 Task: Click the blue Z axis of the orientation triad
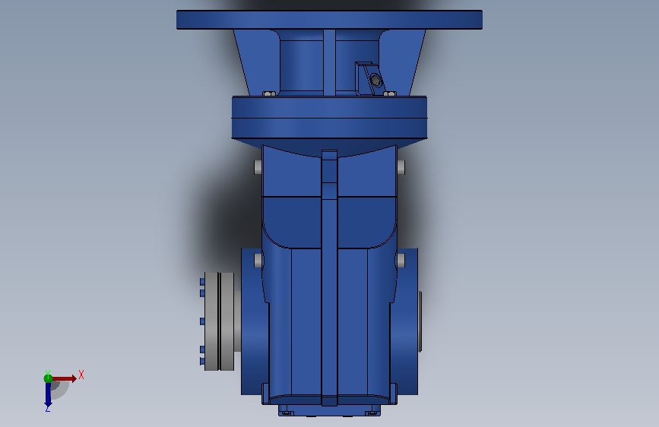[48, 395]
